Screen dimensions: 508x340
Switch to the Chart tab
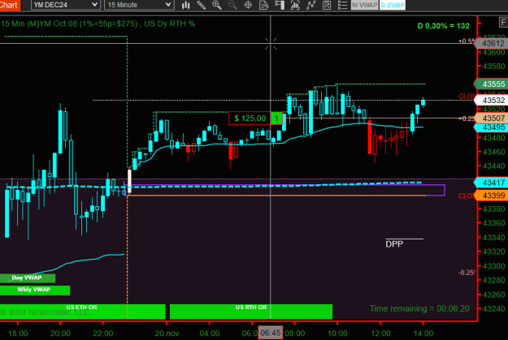tap(10, 5)
